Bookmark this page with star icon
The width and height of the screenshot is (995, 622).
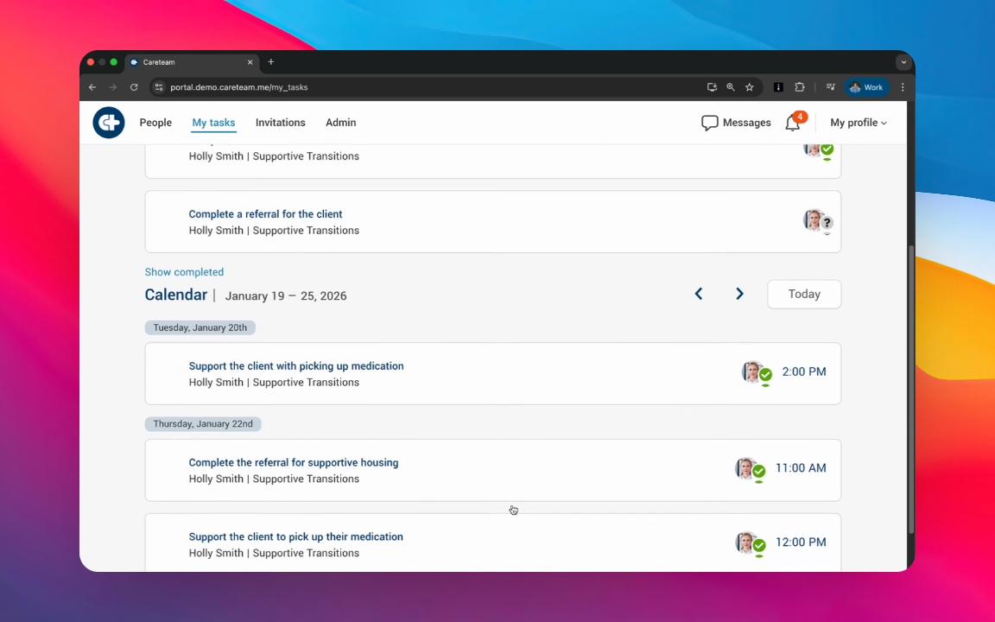750,87
